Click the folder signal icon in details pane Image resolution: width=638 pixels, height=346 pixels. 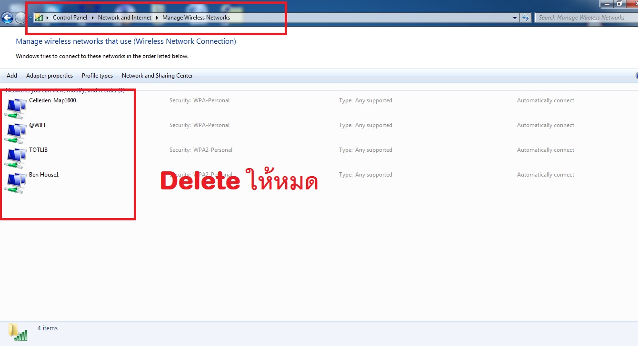tap(18, 332)
